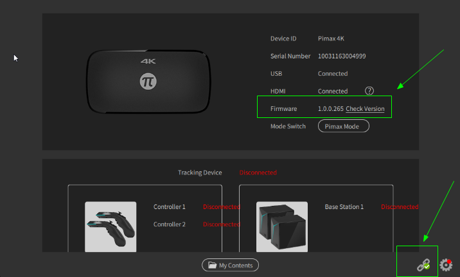Open the settings gear icon

pos(446,265)
